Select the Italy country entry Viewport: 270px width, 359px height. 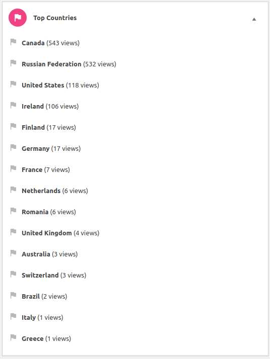tap(42, 318)
